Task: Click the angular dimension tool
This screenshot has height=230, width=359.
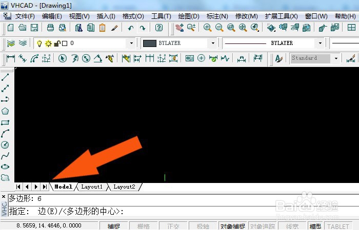Action: point(98,58)
